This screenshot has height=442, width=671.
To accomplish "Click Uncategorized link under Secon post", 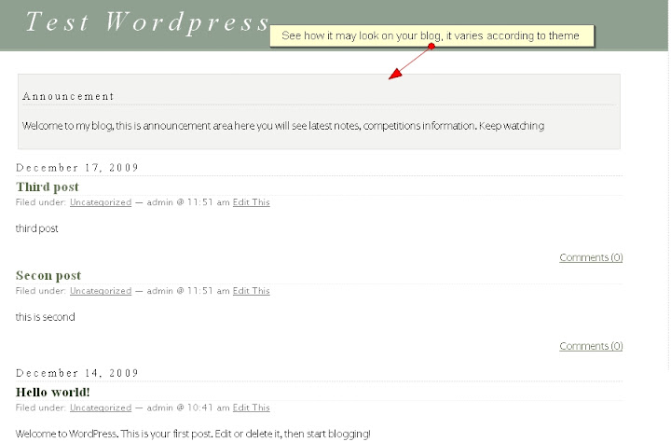I will coord(101,291).
